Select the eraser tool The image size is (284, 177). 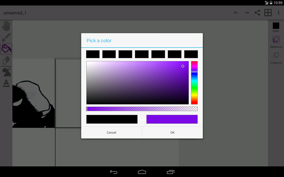(x=6, y=60)
